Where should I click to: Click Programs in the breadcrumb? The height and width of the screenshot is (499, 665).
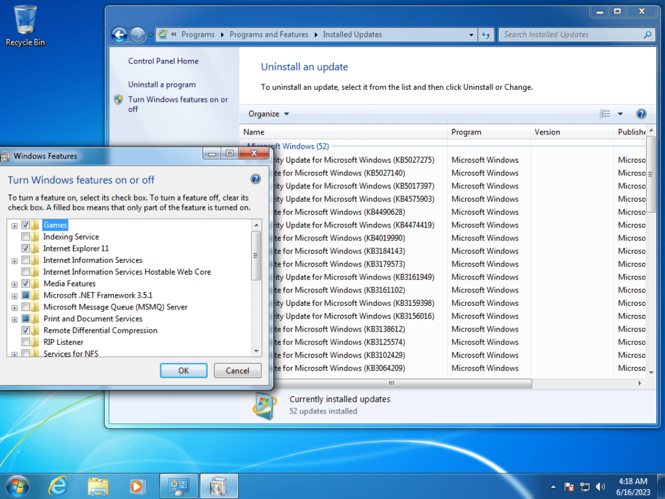(x=198, y=35)
